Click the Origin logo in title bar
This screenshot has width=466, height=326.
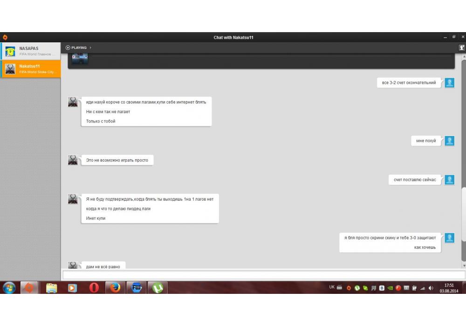click(5, 37)
